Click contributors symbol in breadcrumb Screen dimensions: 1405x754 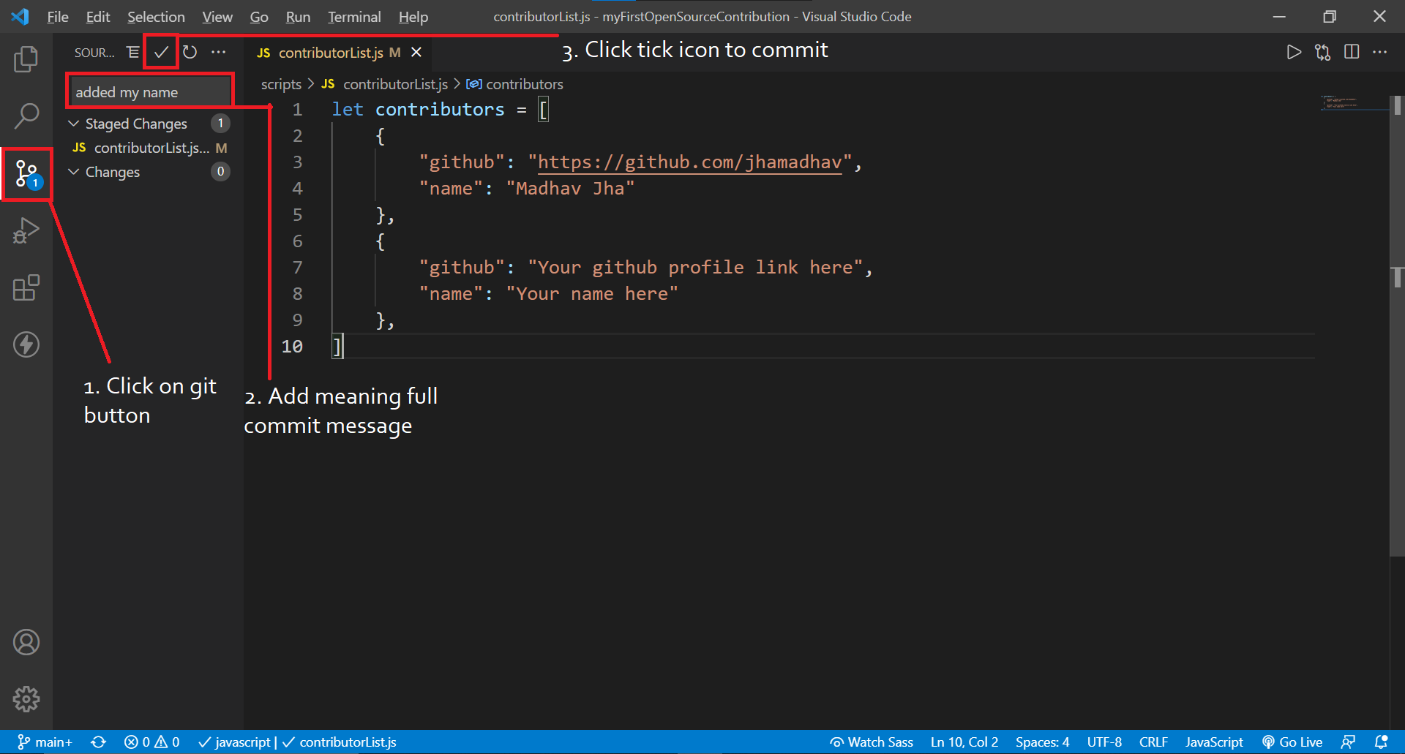tap(515, 84)
